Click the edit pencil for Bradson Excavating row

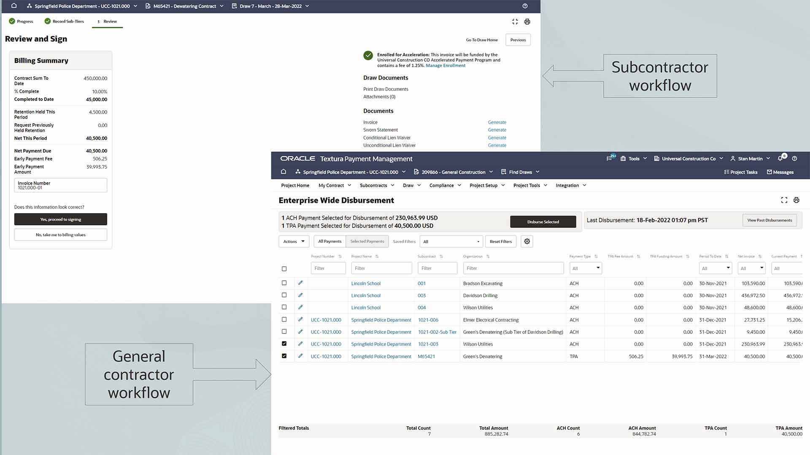(x=300, y=283)
